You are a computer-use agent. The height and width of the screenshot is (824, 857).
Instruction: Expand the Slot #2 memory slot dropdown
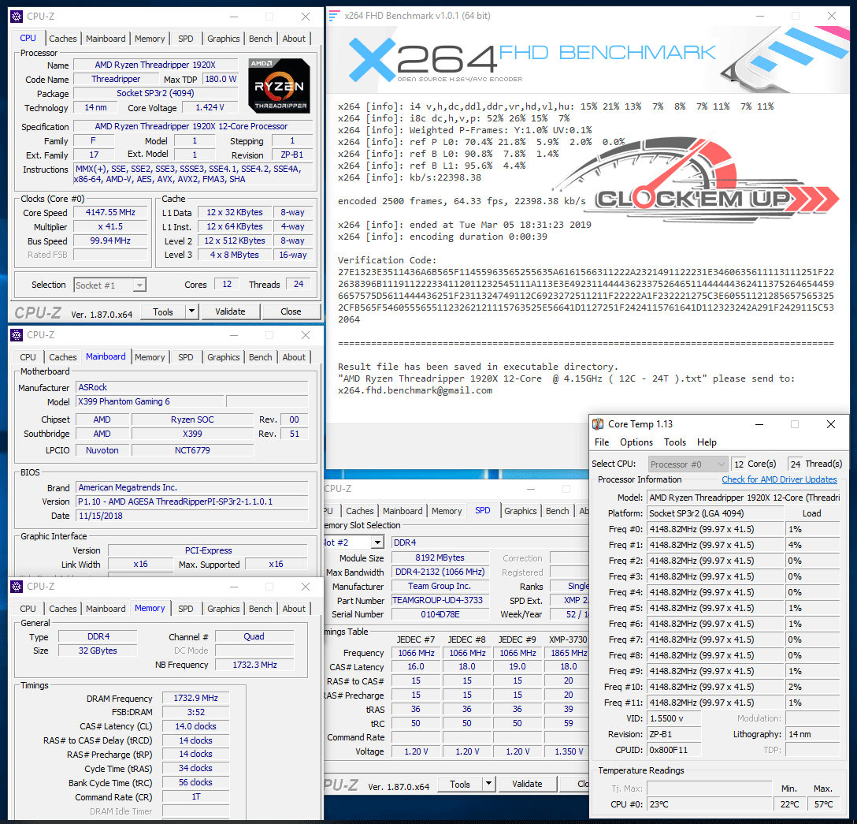pyautogui.click(x=377, y=542)
